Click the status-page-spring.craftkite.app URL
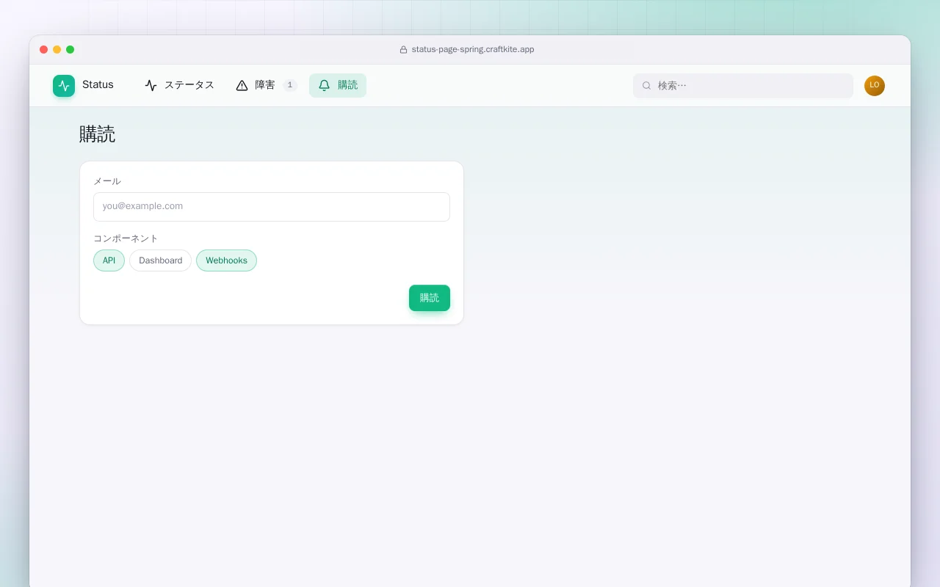The image size is (940, 587). click(473, 50)
